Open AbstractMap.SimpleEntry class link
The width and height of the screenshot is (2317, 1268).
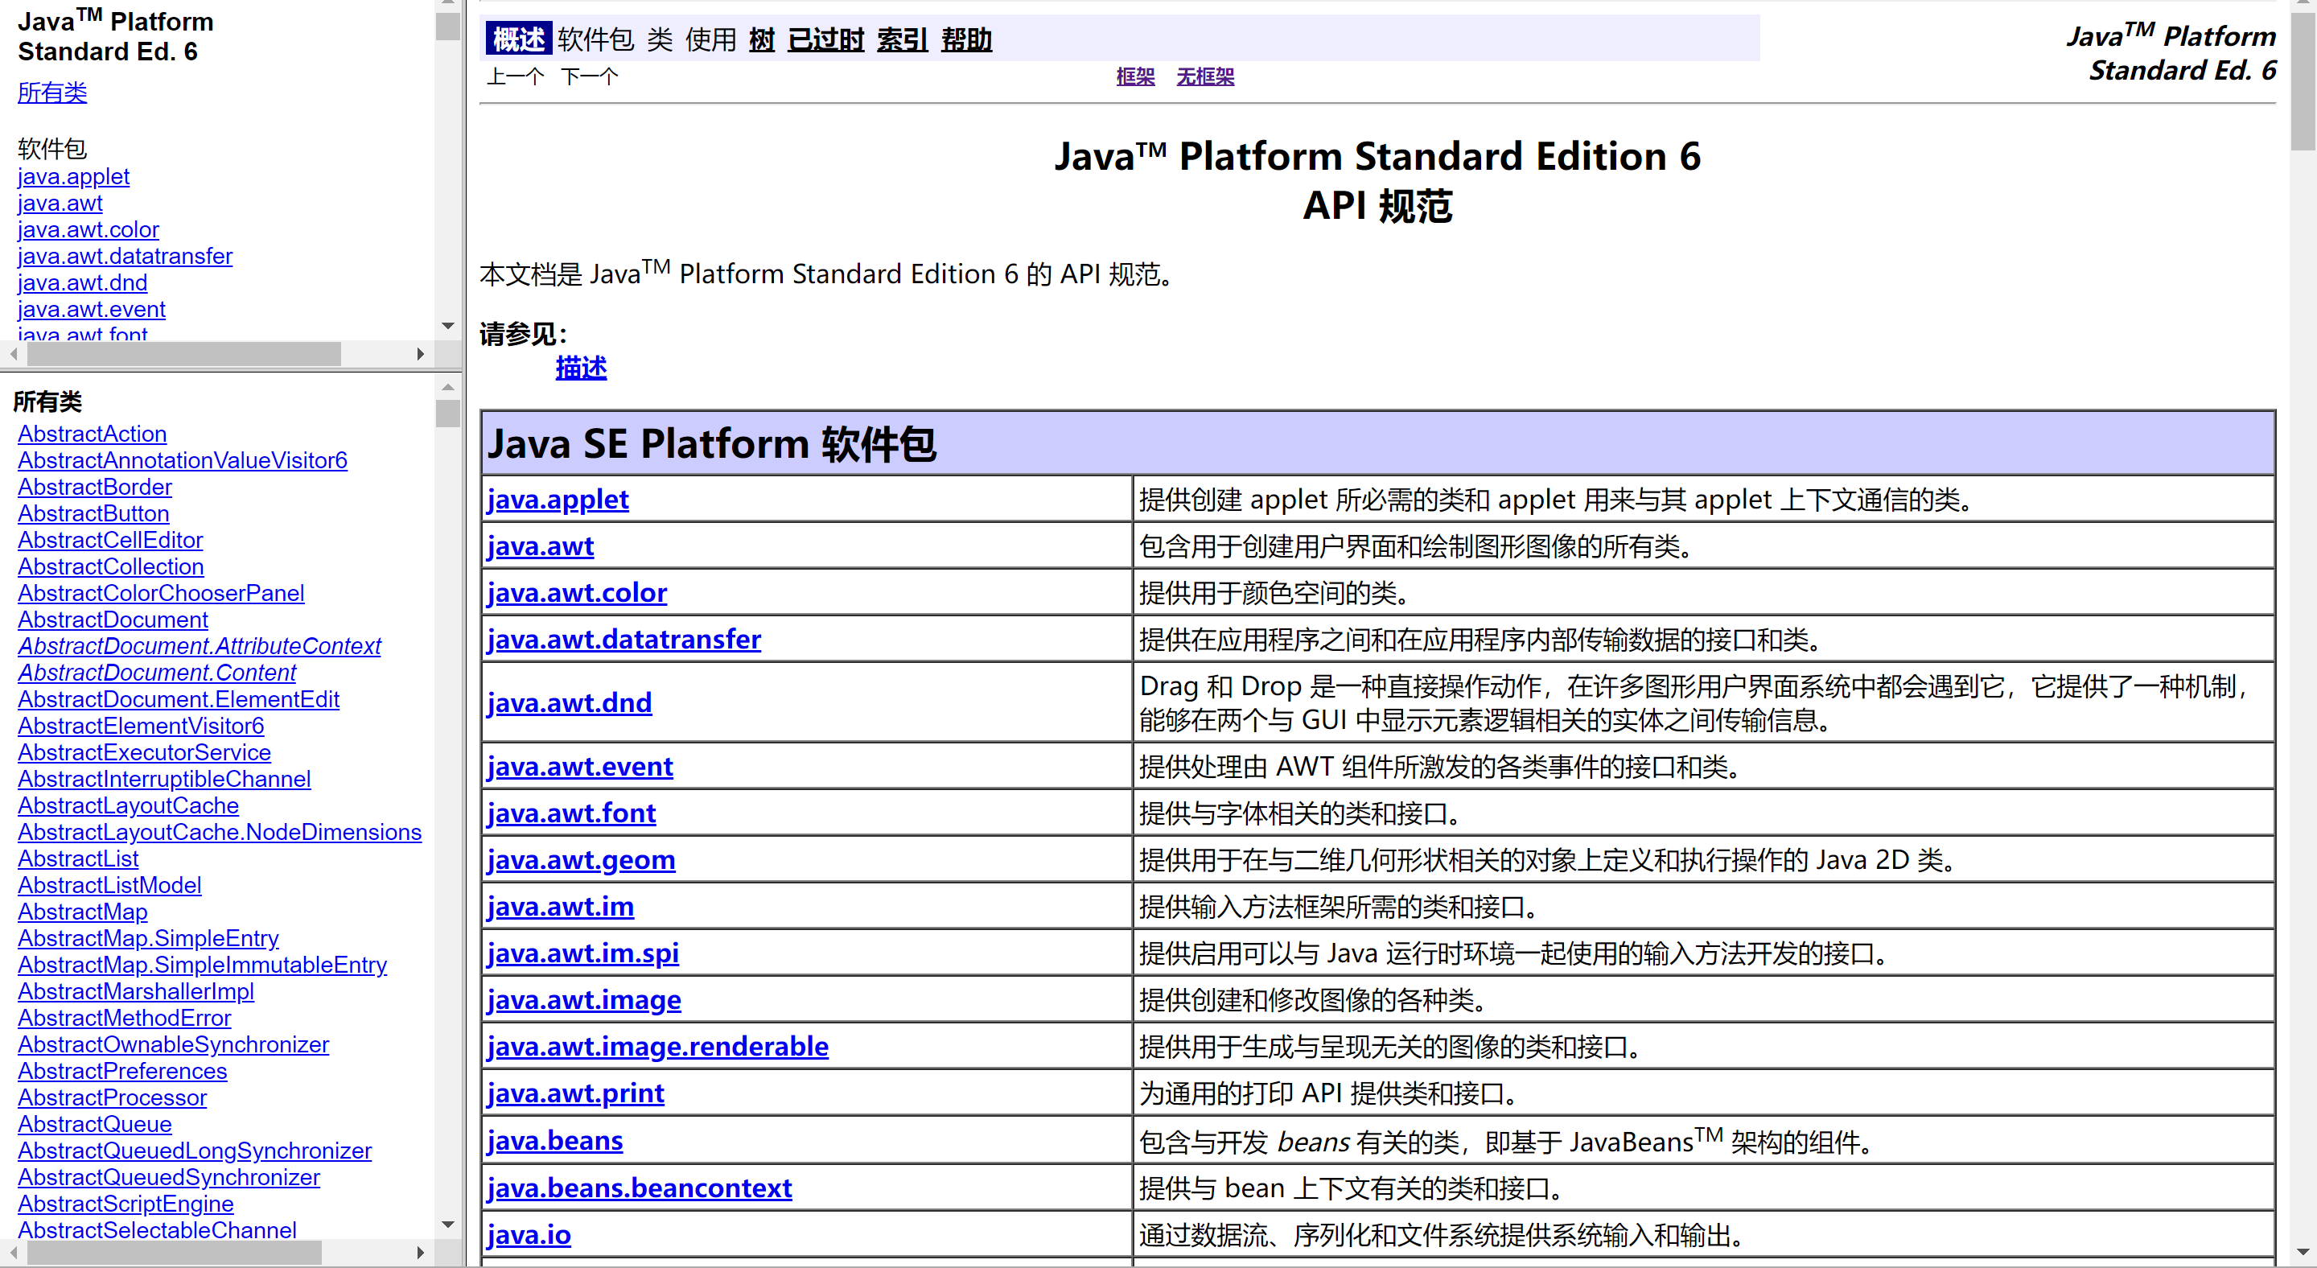pyautogui.click(x=148, y=938)
